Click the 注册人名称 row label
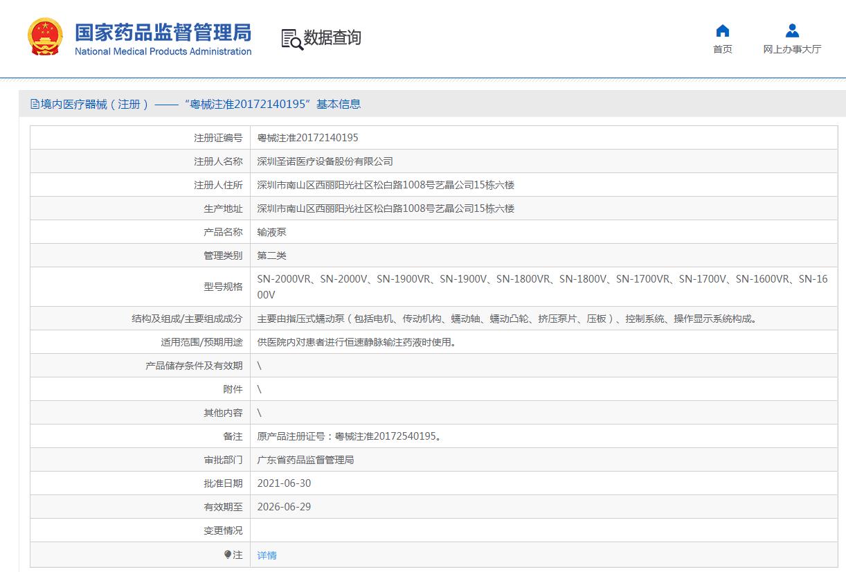The image size is (846, 572). (x=218, y=161)
